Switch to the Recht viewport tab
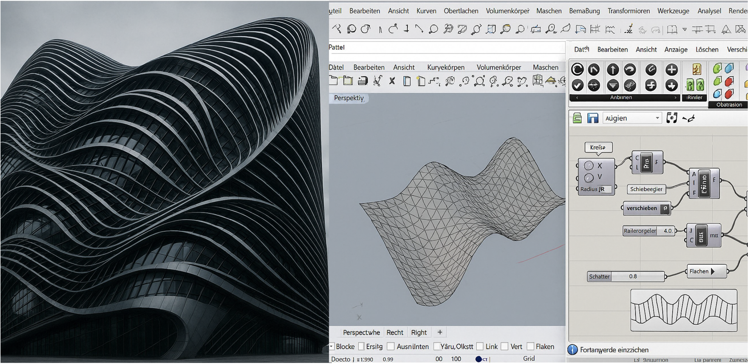 [x=395, y=332]
